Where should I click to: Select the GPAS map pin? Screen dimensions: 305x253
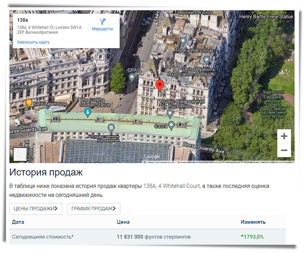pyautogui.click(x=132, y=78)
